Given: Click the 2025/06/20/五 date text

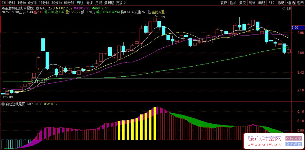Looking at the screenshot, I should 11,12.
